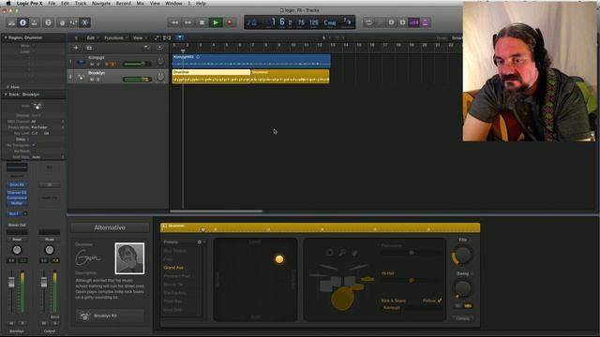
Task: Open the Track menu
Action: pyautogui.click(x=81, y=3)
